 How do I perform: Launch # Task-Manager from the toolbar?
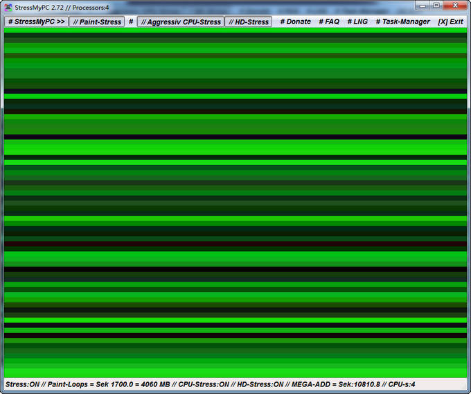pos(403,22)
